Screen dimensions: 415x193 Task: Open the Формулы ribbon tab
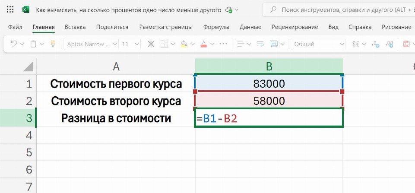pyautogui.click(x=216, y=27)
